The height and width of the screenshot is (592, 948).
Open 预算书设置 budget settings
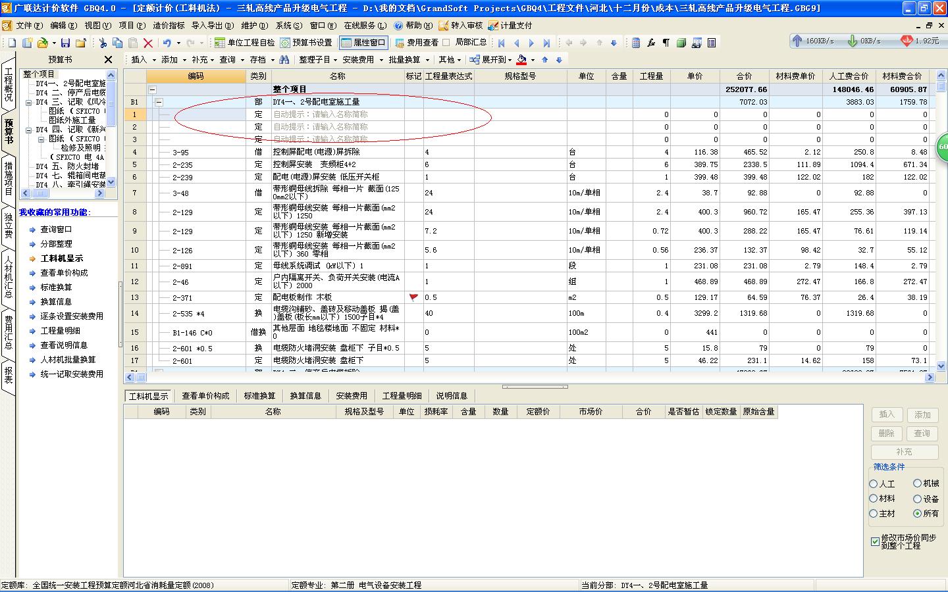(x=306, y=43)
